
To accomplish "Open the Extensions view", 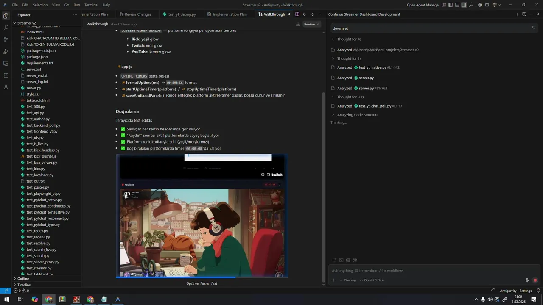I will pyautogui.click(x=6, y=75).
